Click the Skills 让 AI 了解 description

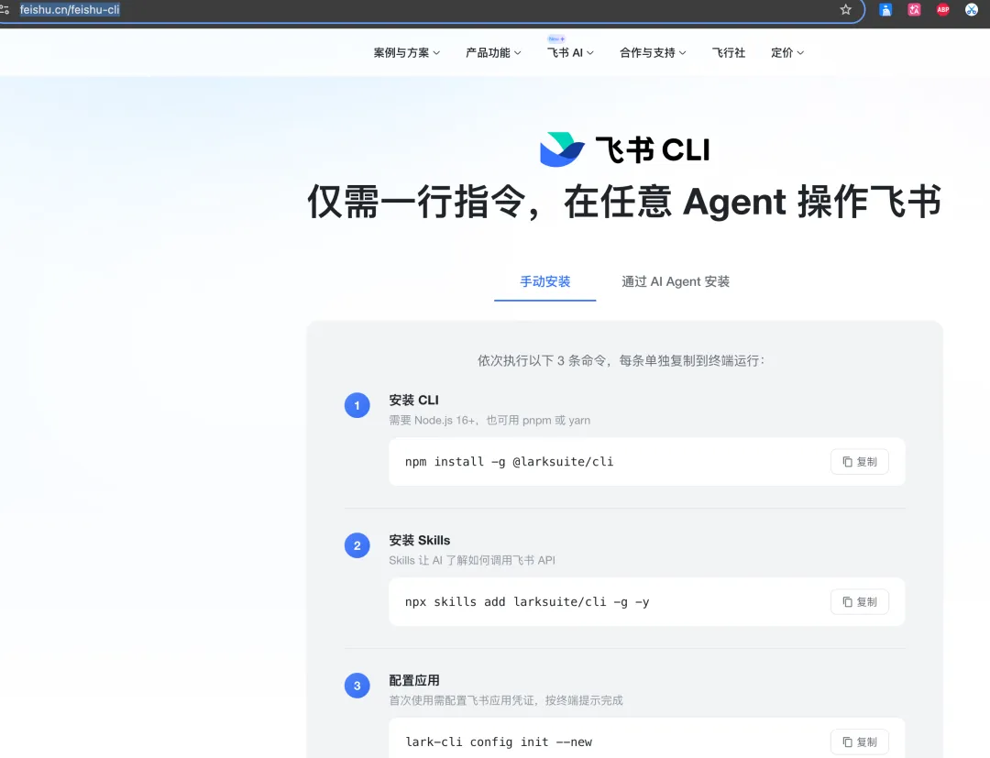472,560
